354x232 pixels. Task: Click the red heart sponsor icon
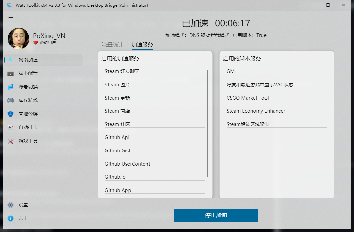pyautogui.click(x=36, y=42)
